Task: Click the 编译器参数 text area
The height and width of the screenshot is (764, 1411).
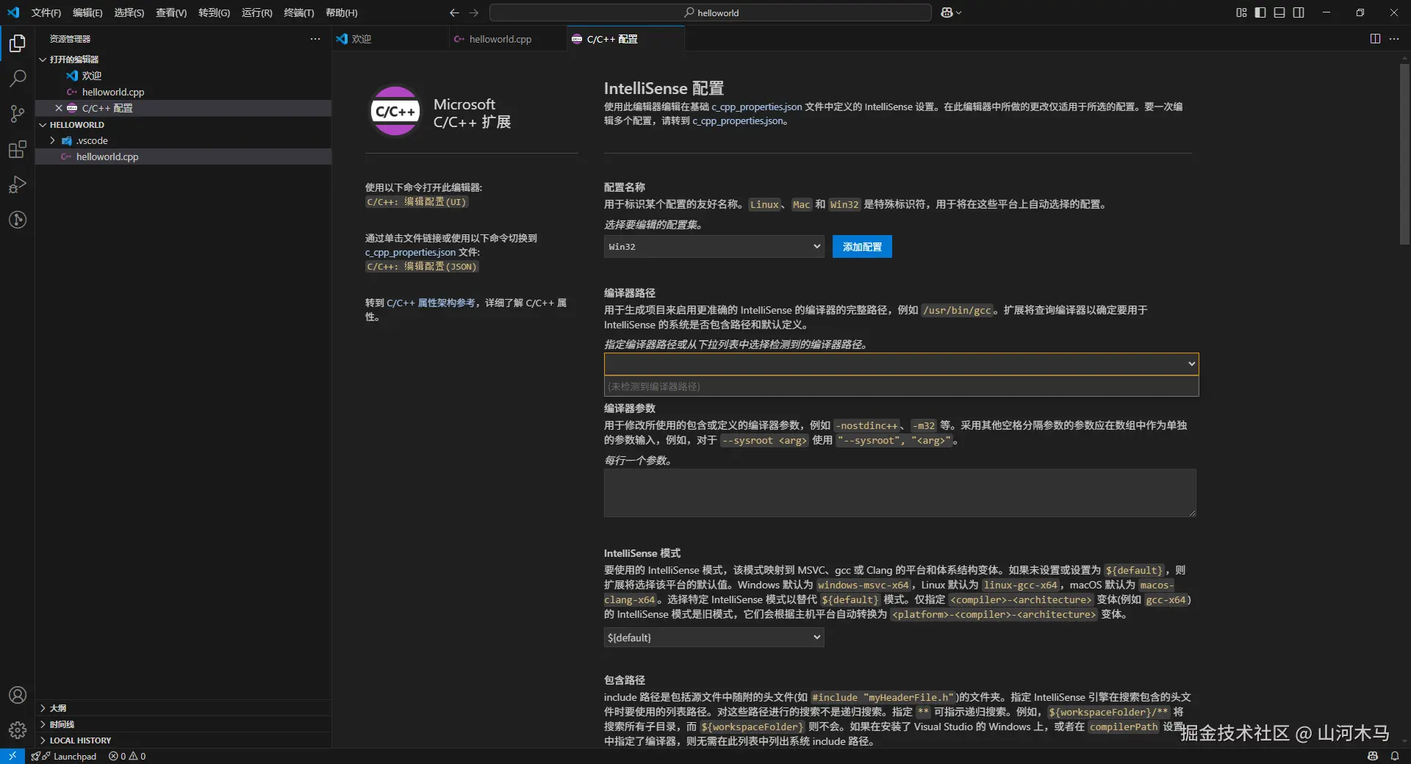Action: coord(900,493)
